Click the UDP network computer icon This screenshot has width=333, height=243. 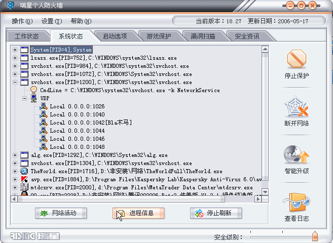click(34, 98)
